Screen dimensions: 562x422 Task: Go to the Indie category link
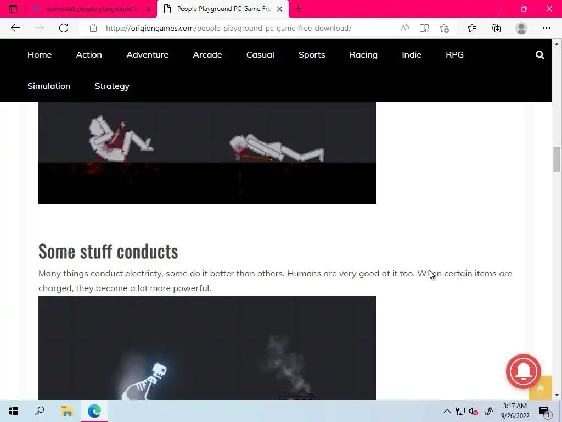click(412, 54)
